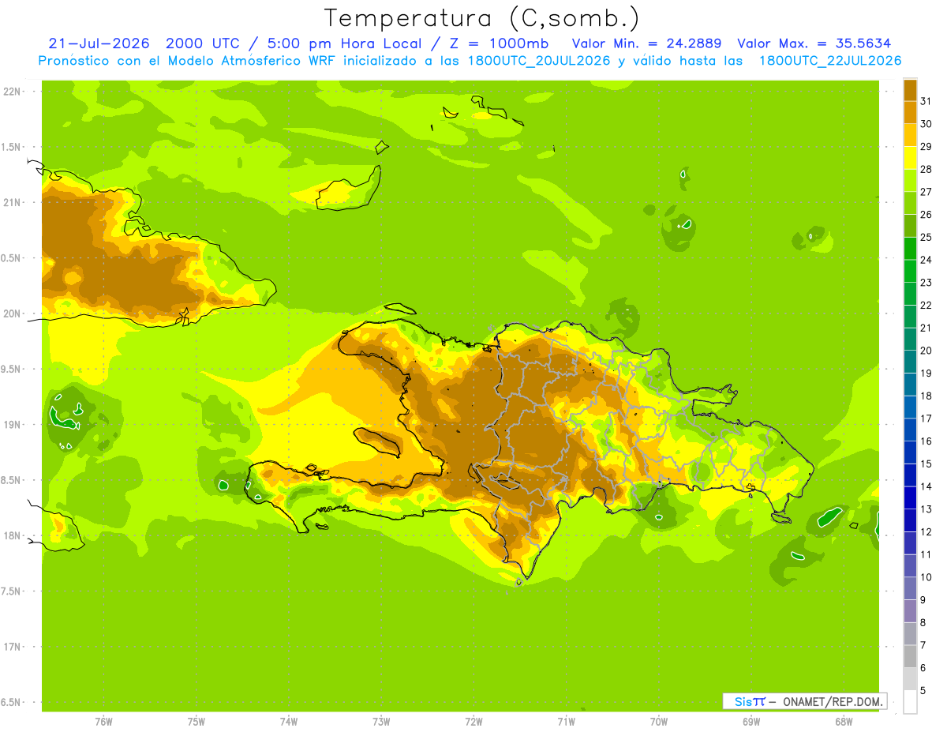Pick the legend swatch between 26 and 25
This screenshot has width=947, height=732.
[910, 225]
